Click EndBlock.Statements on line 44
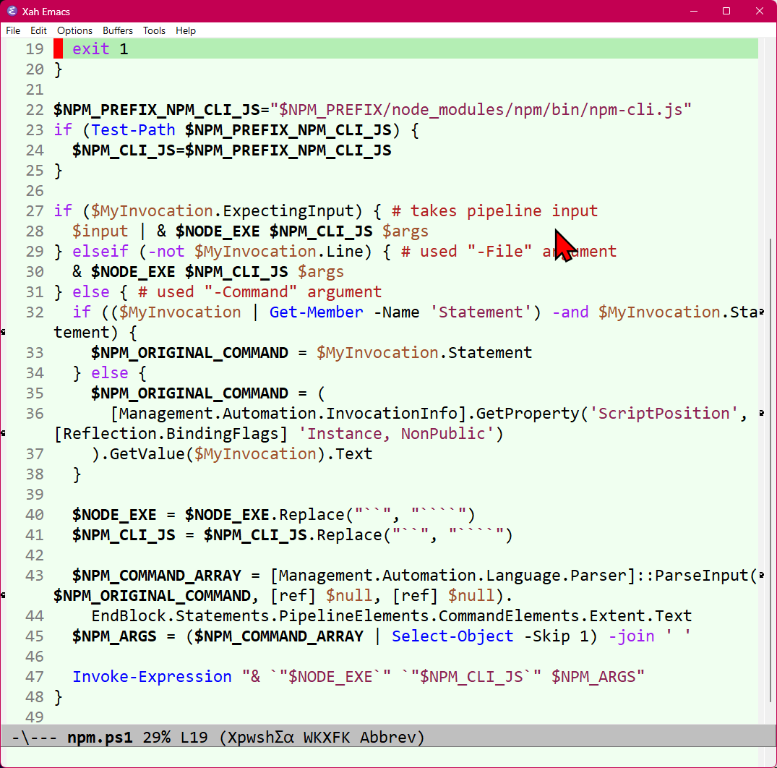Screen dimensions: 777x768 pos(180,616)
